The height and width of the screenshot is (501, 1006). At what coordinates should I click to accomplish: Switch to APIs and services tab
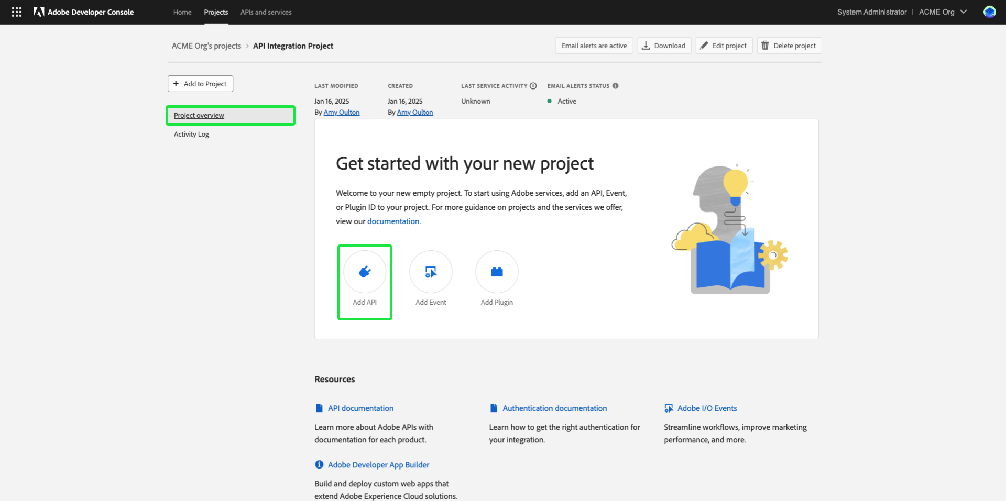[x=266, y=12]
